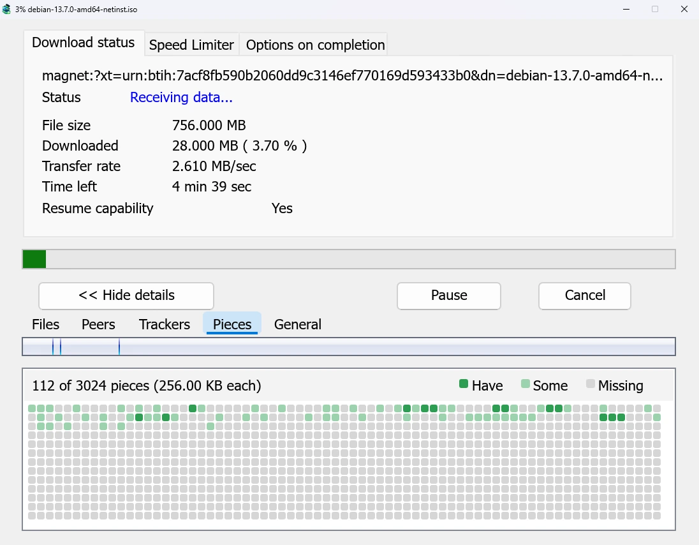
Task: Click the Missing legend label
Action: (621, 386)
